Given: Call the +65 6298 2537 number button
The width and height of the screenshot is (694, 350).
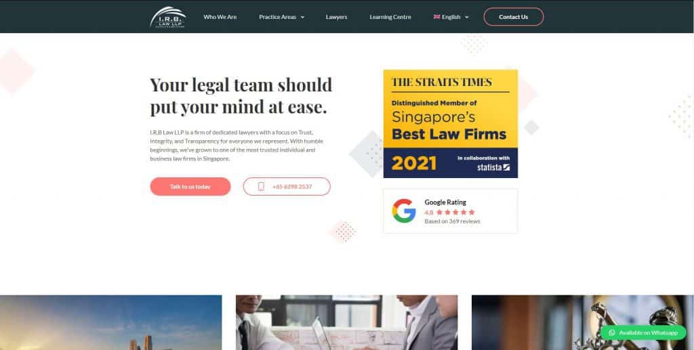Looking at the screenshot, I should [x=287, y=186].
